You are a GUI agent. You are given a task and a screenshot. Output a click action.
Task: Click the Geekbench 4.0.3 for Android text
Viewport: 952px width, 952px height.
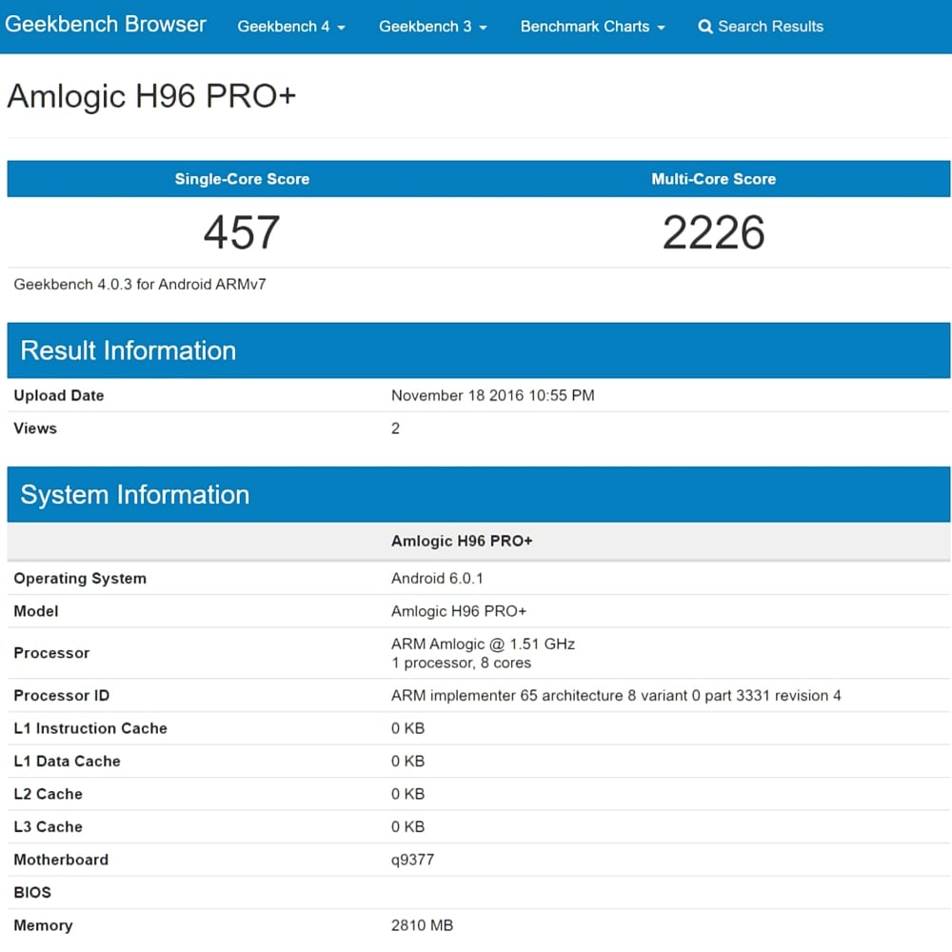(139, 284)
